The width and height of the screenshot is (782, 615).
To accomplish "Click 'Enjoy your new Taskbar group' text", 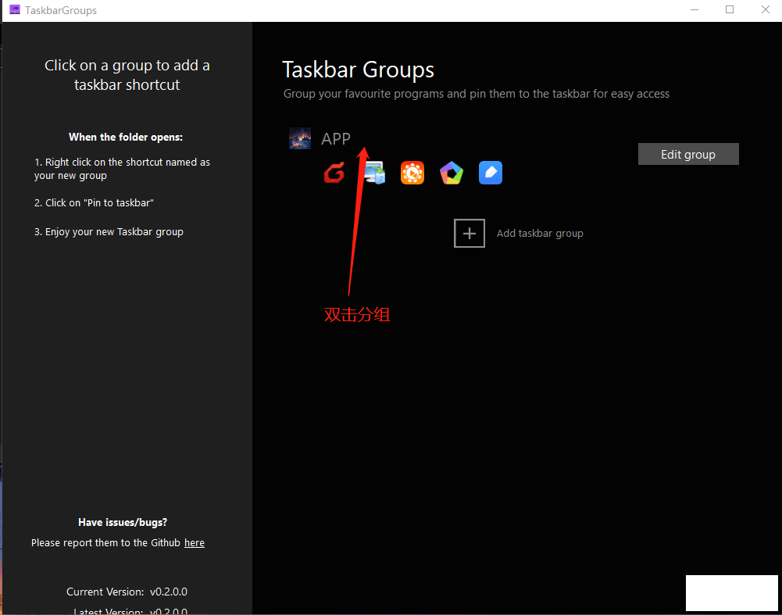I will [x=109, y=232].
